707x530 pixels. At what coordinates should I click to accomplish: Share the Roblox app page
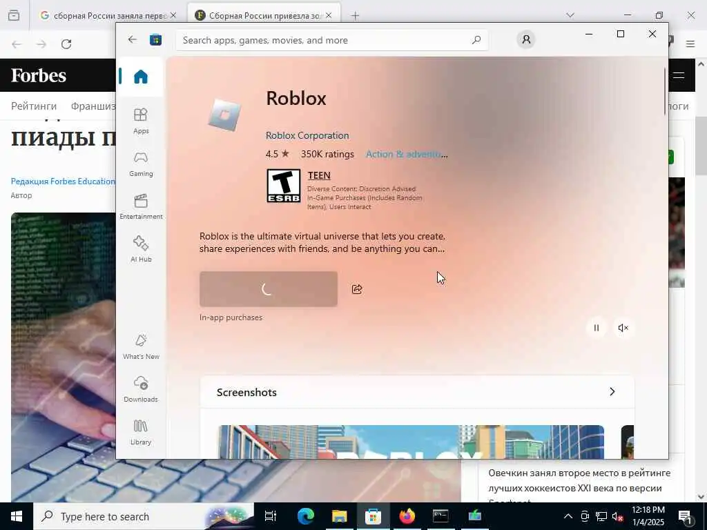(x=357, y=289)
